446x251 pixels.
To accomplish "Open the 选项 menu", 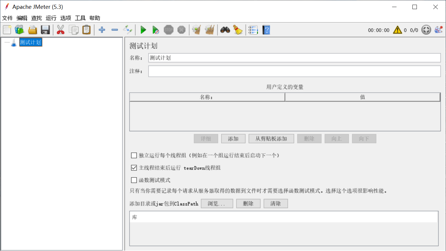I will pos(66,18).
